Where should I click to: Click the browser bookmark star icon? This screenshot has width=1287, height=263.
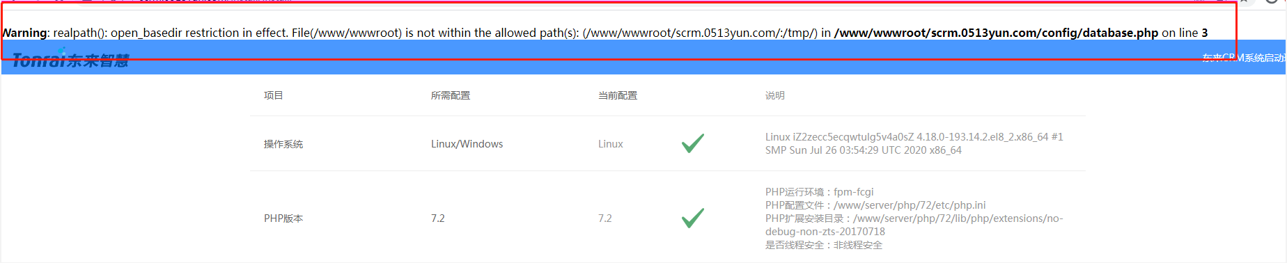pos(1244,1)
